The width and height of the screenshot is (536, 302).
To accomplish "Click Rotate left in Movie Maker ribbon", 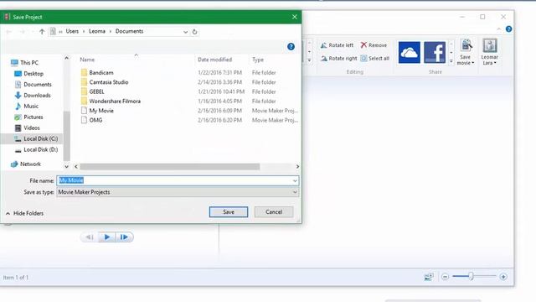I will (x=337, y=45).
